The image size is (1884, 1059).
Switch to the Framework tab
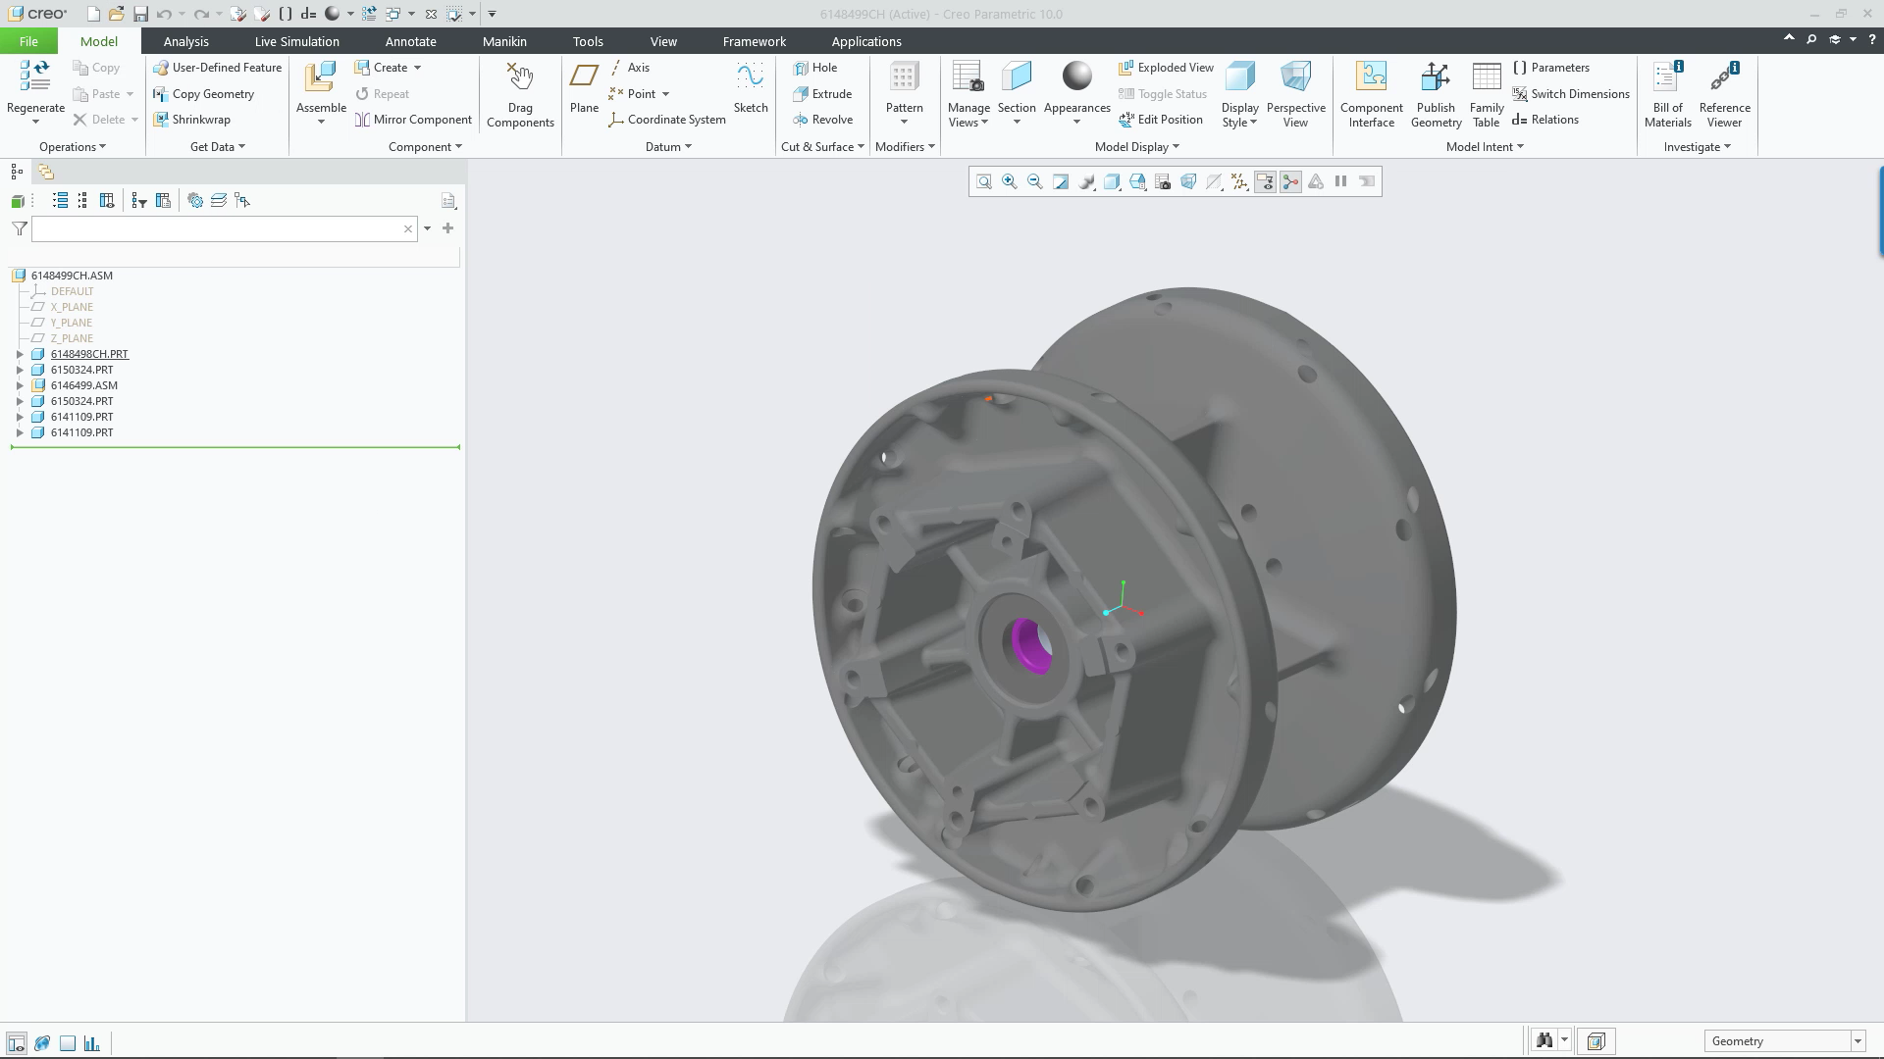point(754,41)
